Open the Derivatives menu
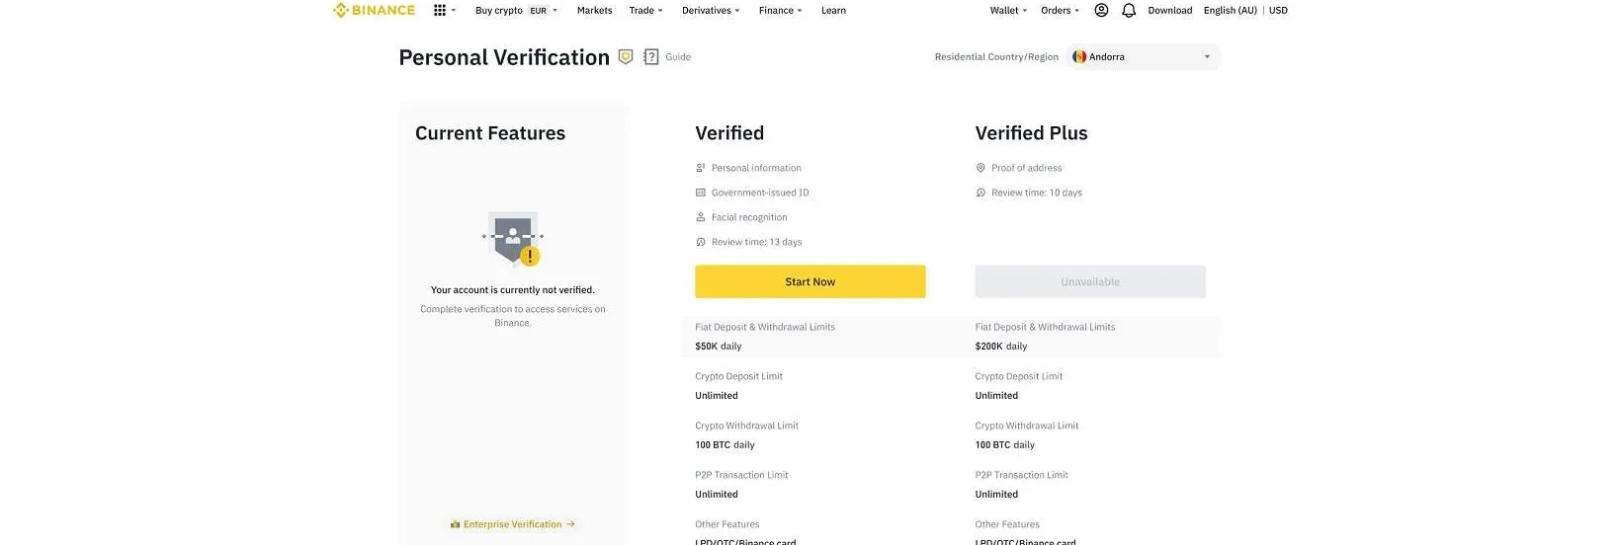The width and height of the screenshot is (1621, 545). [x=711, y=11]
